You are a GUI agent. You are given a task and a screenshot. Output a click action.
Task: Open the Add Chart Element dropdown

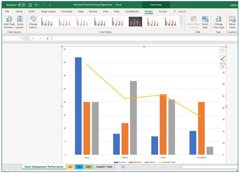[9, 22]
